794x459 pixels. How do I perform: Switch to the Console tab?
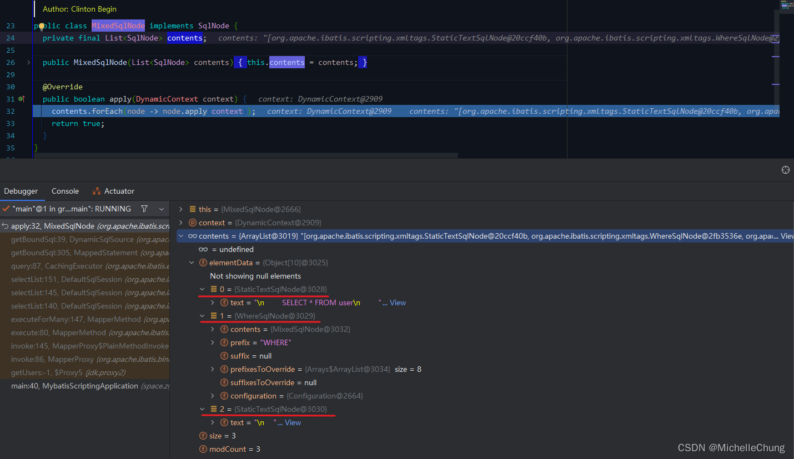pyautogui.click(x=65, y=191)
